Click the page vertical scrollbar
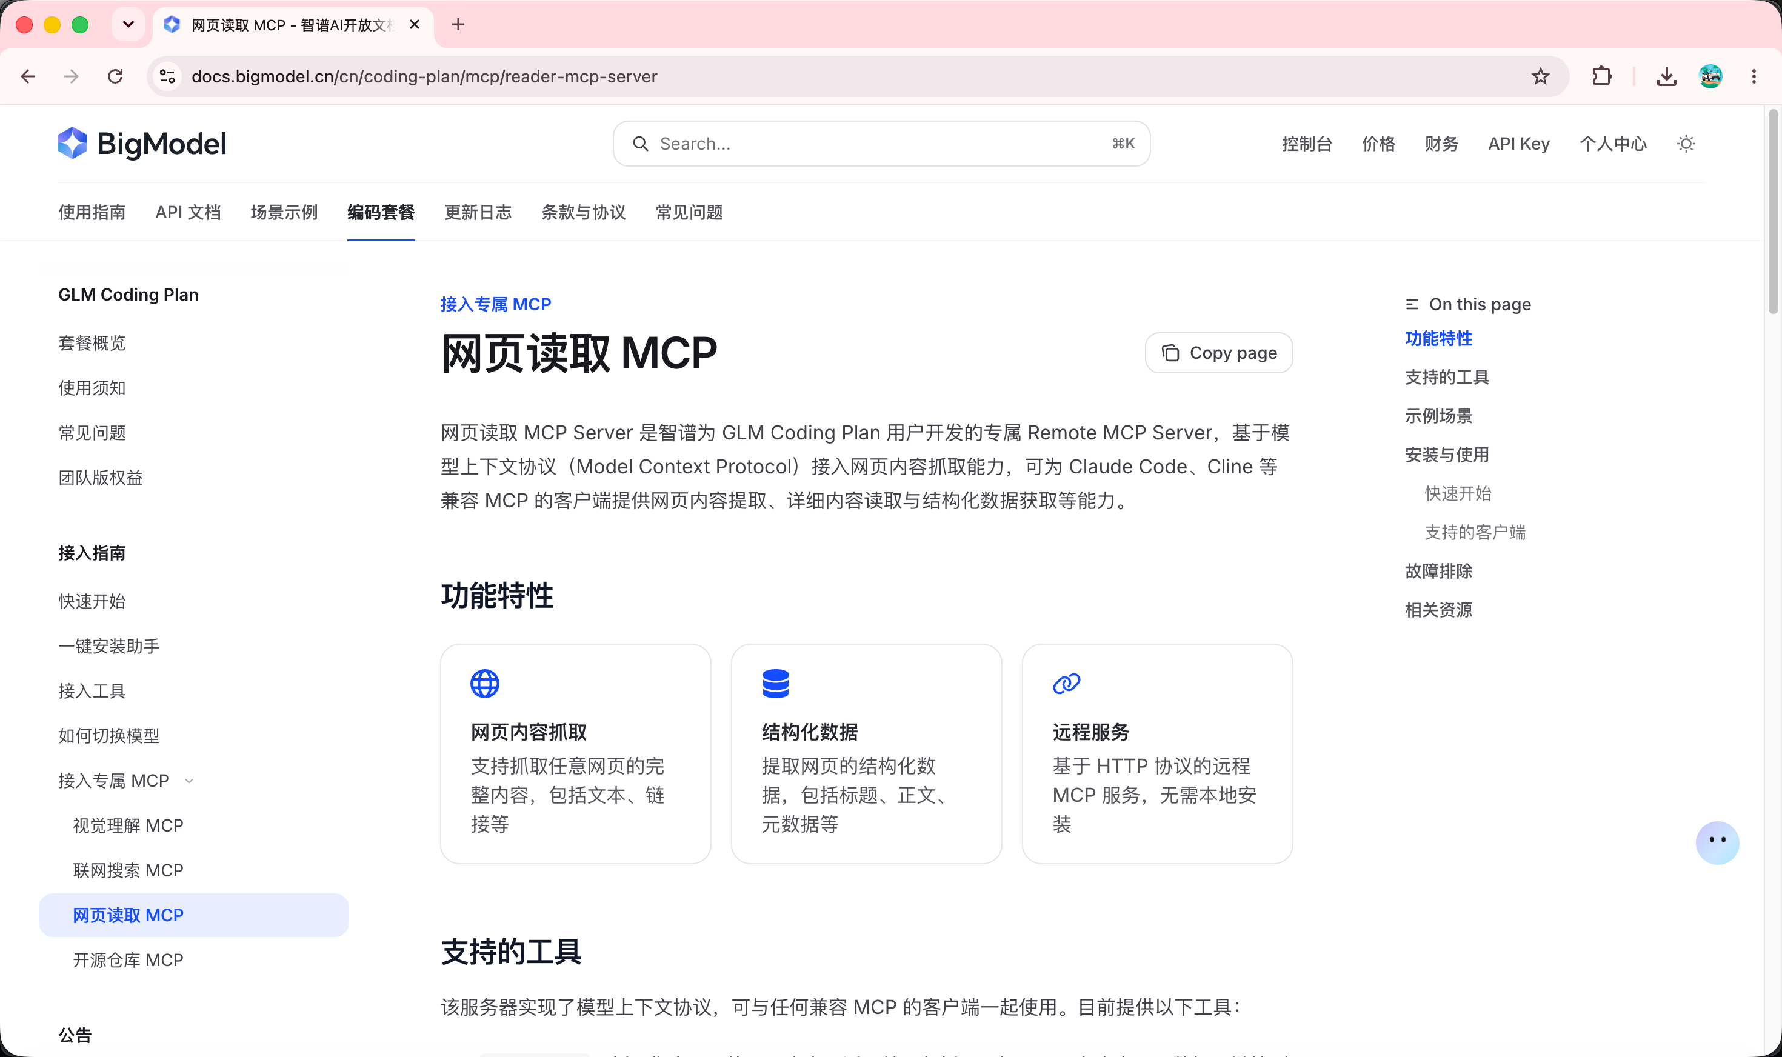Image resolution: width=1782 pixels, height=1057 pixels. [x=1773, y=212]
